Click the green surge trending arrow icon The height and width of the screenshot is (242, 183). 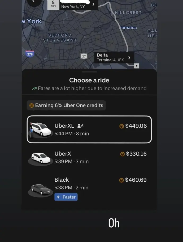pyautogui.click(x=34, y=89)
